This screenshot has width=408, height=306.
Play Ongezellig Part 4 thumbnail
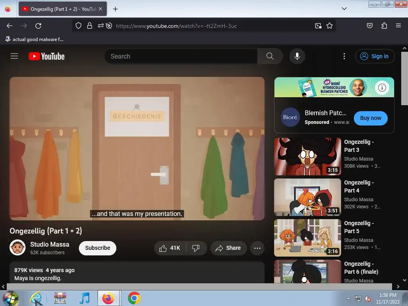click(307, 197)
